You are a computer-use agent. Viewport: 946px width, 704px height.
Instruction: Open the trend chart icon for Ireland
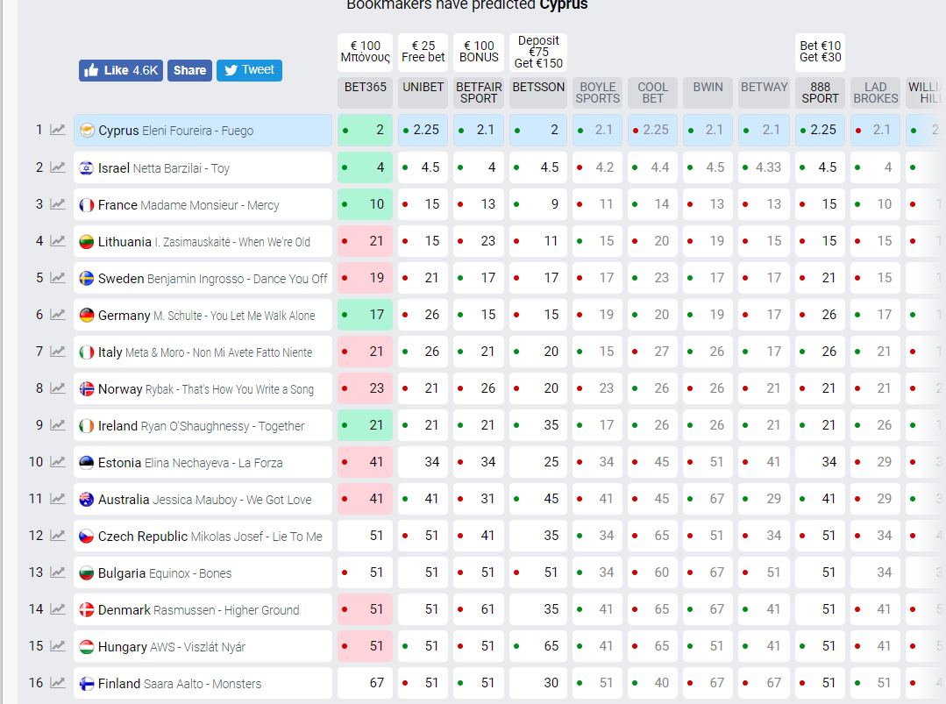57,424
